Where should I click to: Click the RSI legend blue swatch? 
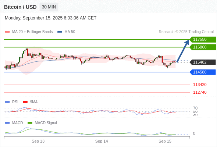[x=7, y=102]
